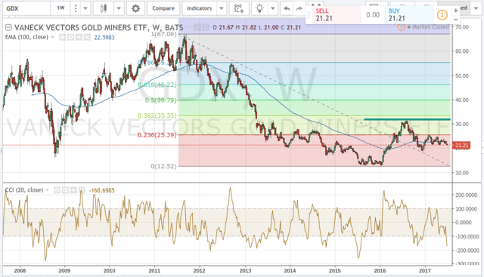Open settings for the main GDX series
The width and height of the screenshot is (484, 277).
point(206,27)
